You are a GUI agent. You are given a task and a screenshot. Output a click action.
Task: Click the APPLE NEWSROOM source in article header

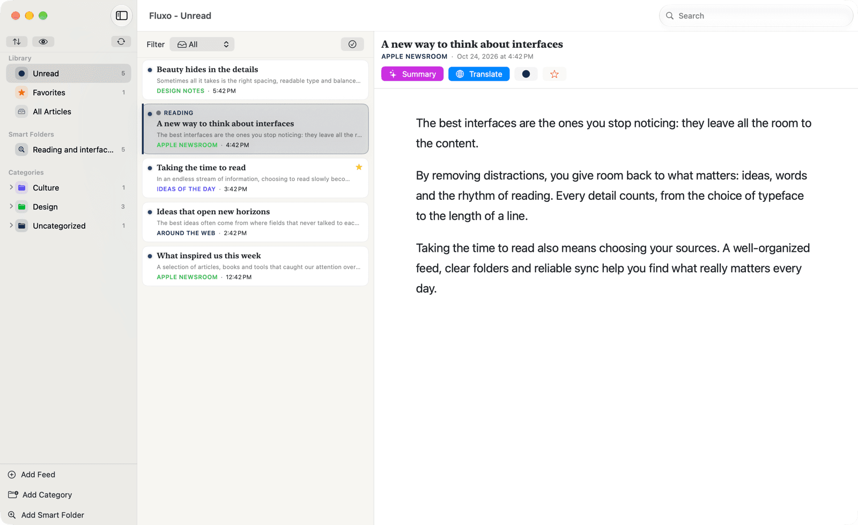click(414, 56)
